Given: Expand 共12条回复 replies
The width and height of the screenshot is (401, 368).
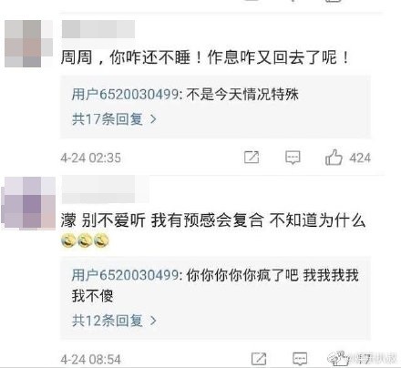Looking at the screenshot, I should (x=114, y=321).
